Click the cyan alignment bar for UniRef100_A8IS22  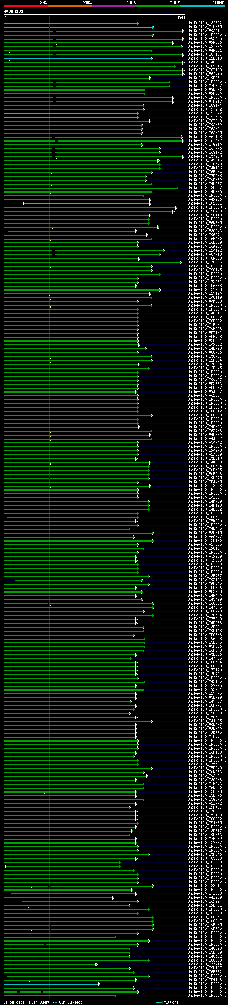click(71, 24)
